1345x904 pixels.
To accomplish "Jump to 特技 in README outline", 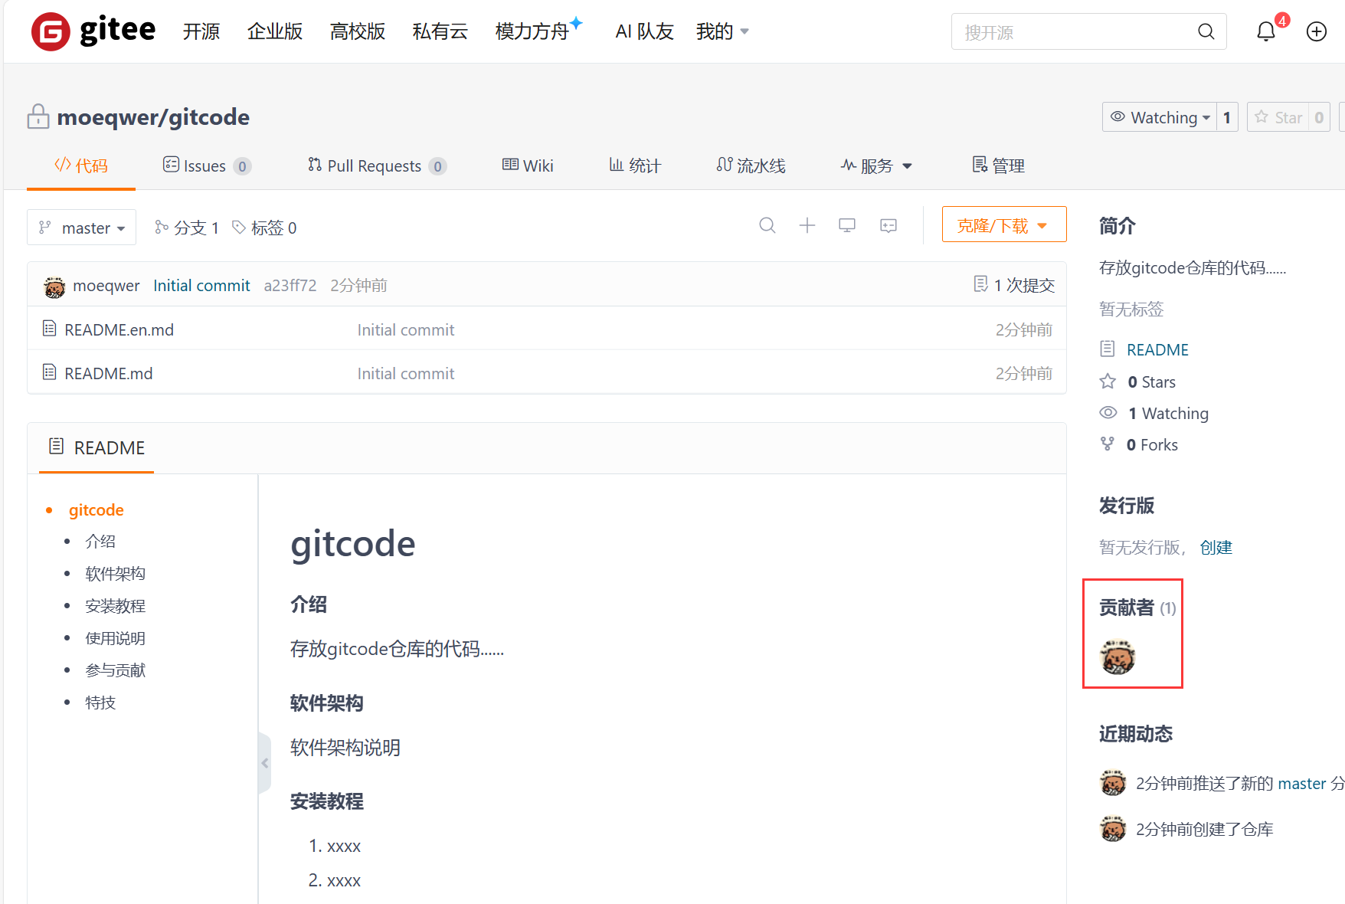I will [x=100, y=702].
